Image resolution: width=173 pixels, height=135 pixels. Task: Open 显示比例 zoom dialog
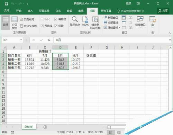[x=75, y=21]
